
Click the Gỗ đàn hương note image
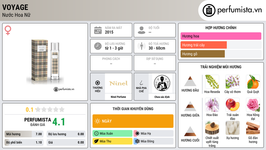click(x=253, y=128)
